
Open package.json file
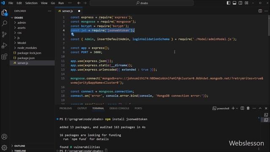tap(32, 58)
